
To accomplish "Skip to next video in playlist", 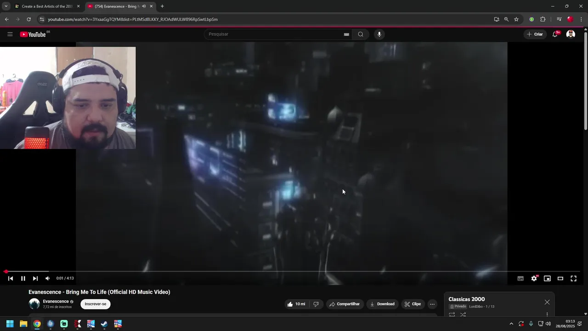I will click(x=35, y=278).
